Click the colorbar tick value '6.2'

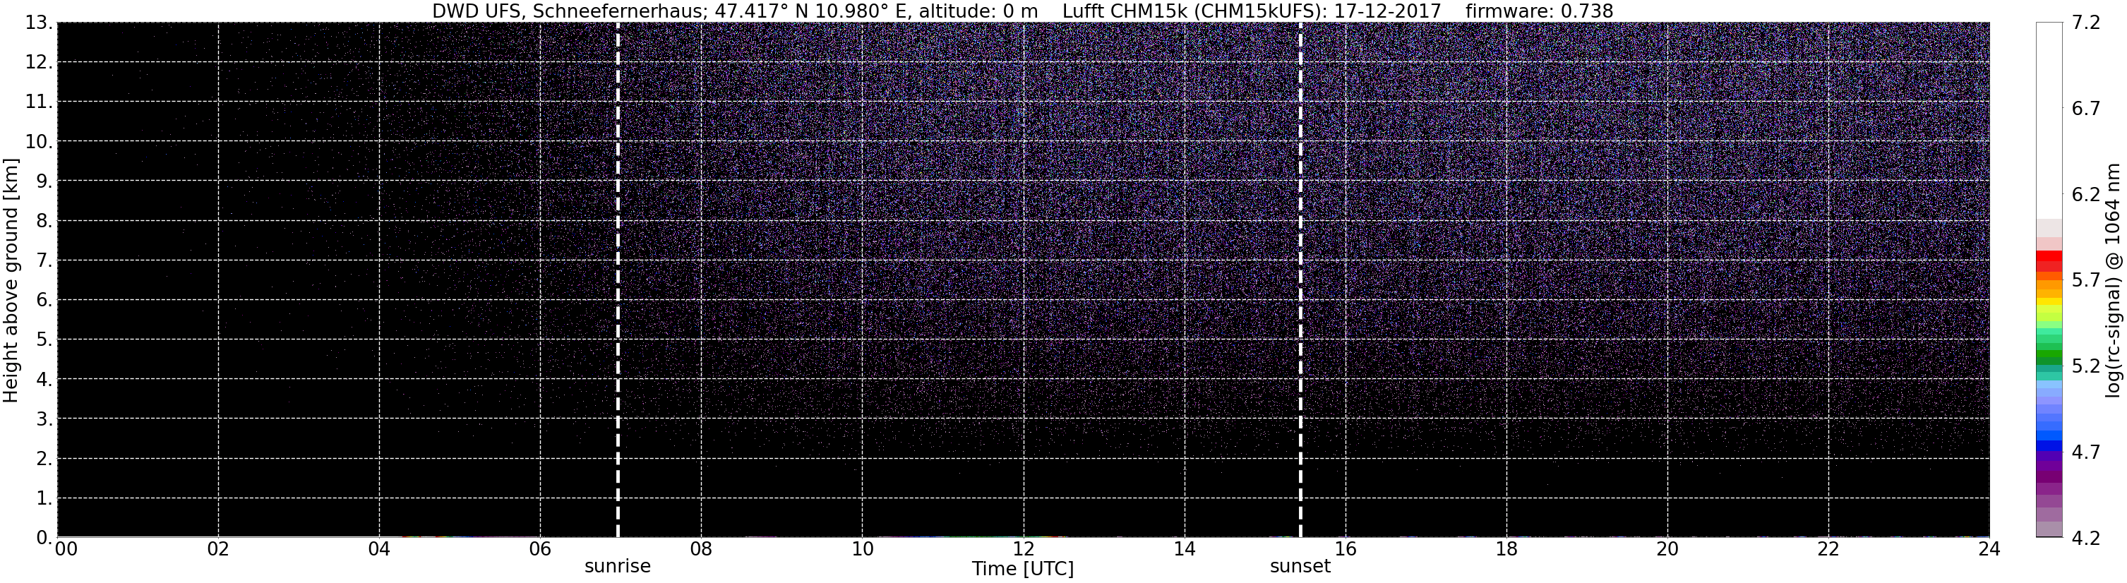[x=2086, y=195]
